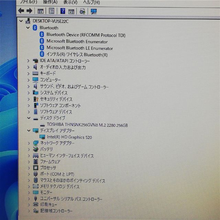Expand the バッテリ category

(29, 150)
